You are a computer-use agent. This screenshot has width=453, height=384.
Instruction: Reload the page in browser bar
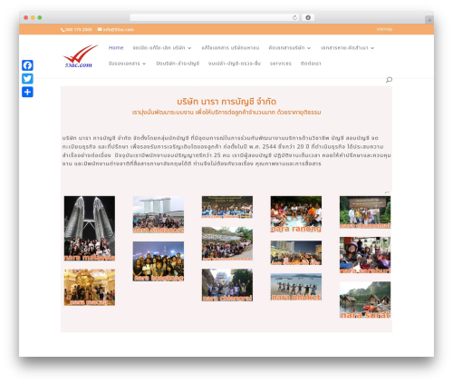[x=294, y=17]
